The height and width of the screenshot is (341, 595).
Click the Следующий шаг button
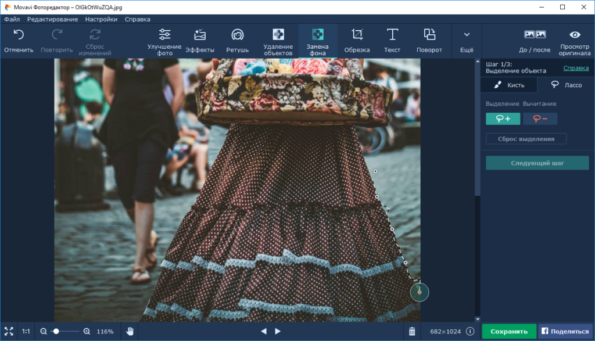coord(537,163)
